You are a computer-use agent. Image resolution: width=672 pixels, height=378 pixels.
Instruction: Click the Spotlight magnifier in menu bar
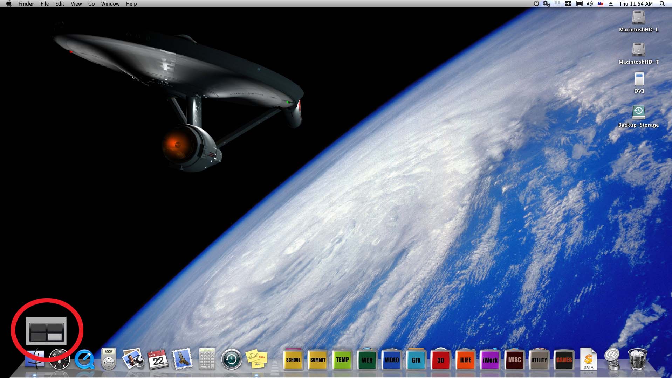coord(662,3)
